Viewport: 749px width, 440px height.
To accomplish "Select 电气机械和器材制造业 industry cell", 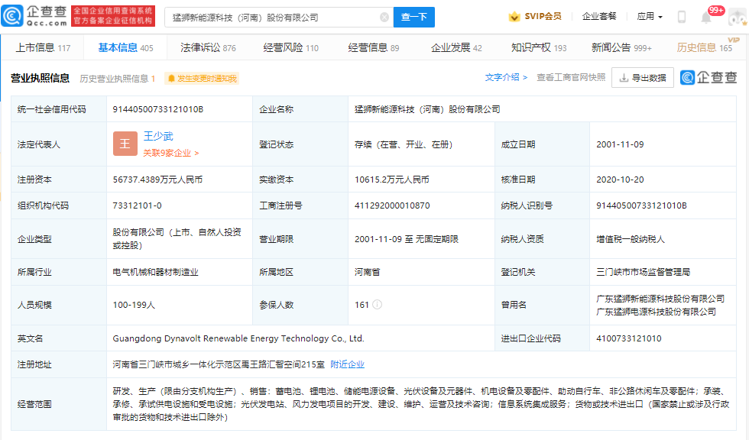I will pyautogui.click(x=155, y=272).
